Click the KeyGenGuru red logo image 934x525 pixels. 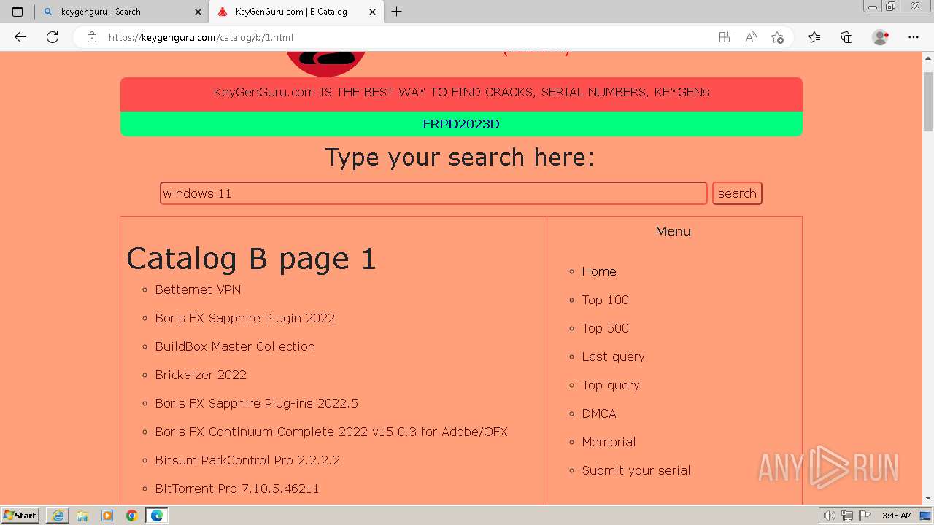pyautogui.click(x=326, y=63)
